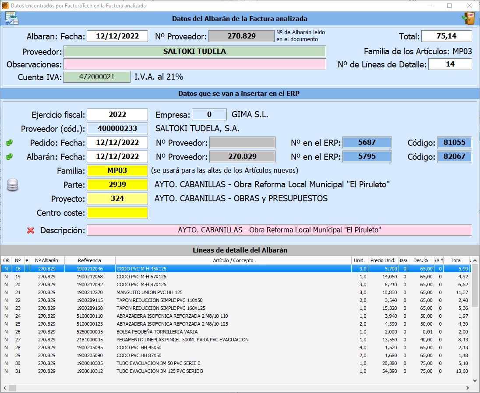Viewport: 480px width, 393px height.
Task: Click the Centro coste yellow field
Action: coord(117,213)
